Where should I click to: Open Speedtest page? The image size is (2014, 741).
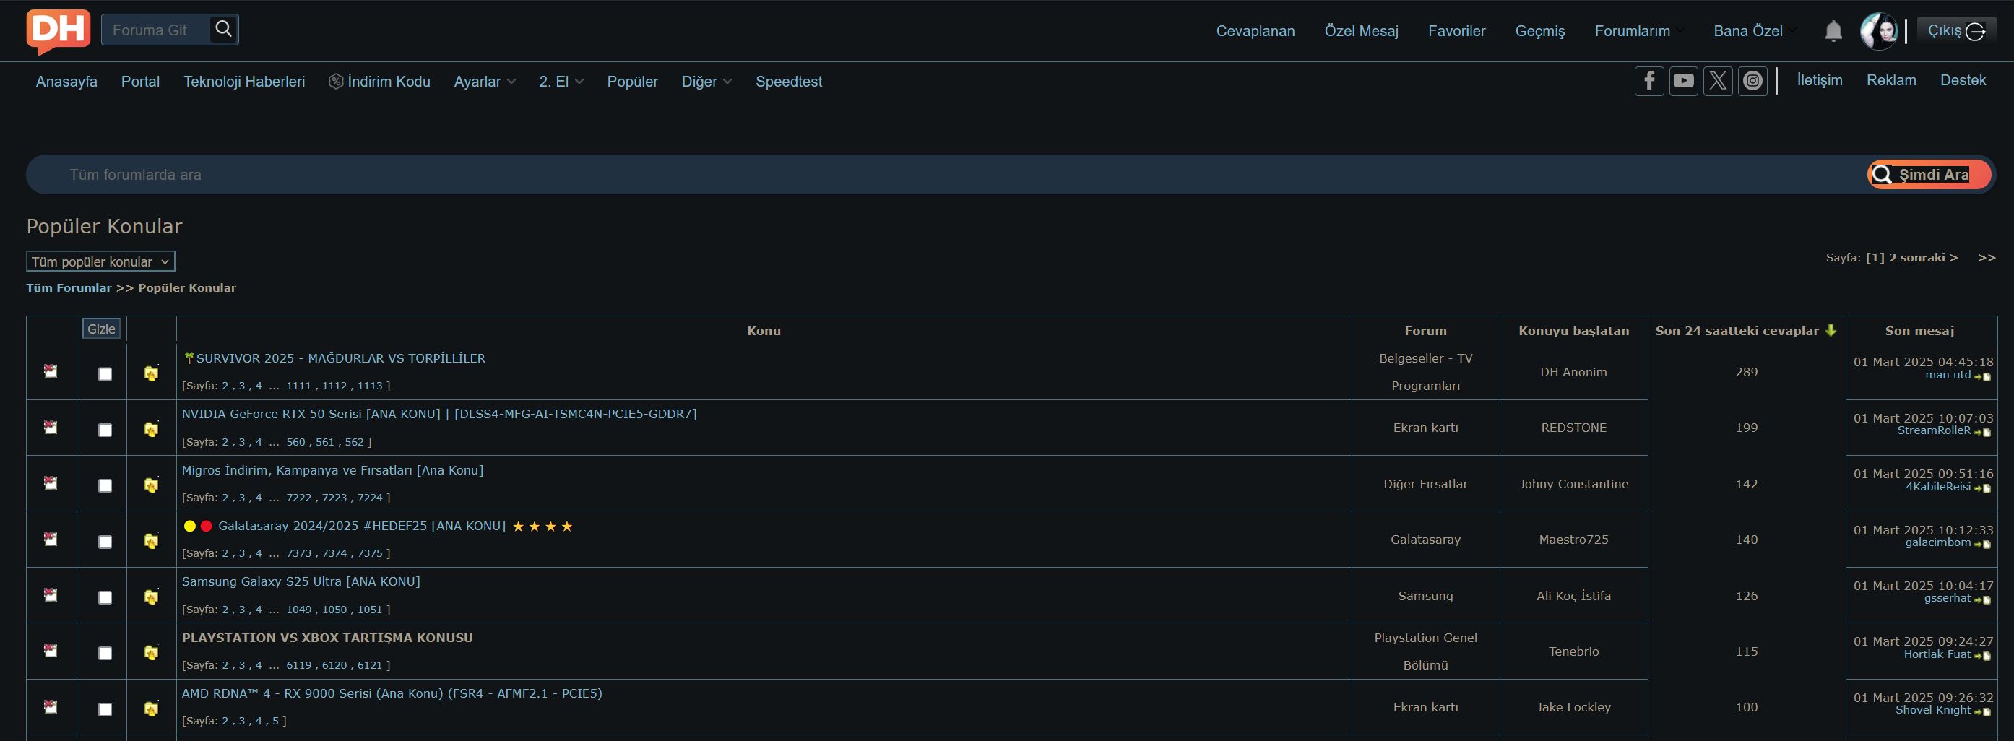point(789,82)
